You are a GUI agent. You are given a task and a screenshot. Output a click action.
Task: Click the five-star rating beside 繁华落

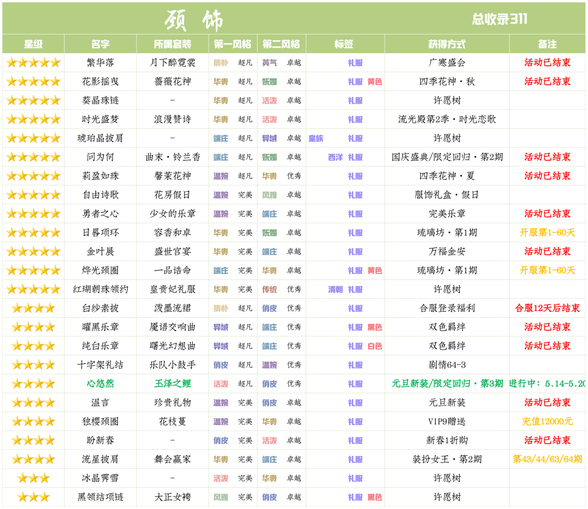(33, 62)
